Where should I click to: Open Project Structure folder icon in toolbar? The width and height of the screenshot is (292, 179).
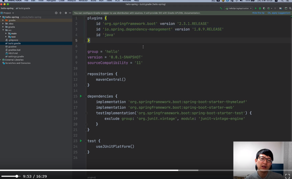click(x=280, y=8)
